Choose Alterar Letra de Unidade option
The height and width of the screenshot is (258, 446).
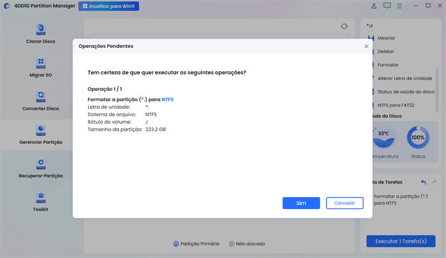(x=404, y=78)
